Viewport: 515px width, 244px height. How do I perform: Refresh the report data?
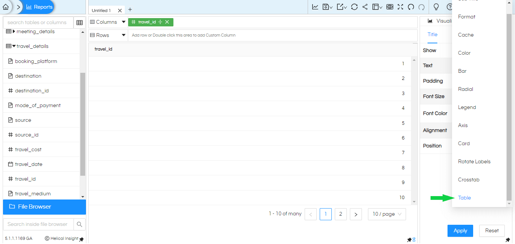coord(354,7)
